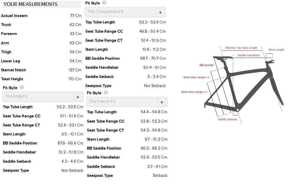Click the Competitive Fit dropdown arrows
293x190 pixels.
[x=160, y=12]
